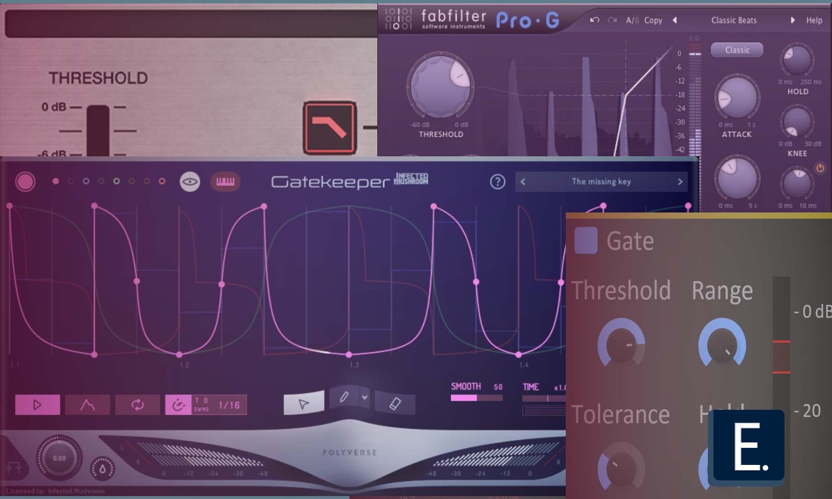832x499 pixels.
Task: Toggle the Pro-G lookahead power button
Action: (820, 168)
